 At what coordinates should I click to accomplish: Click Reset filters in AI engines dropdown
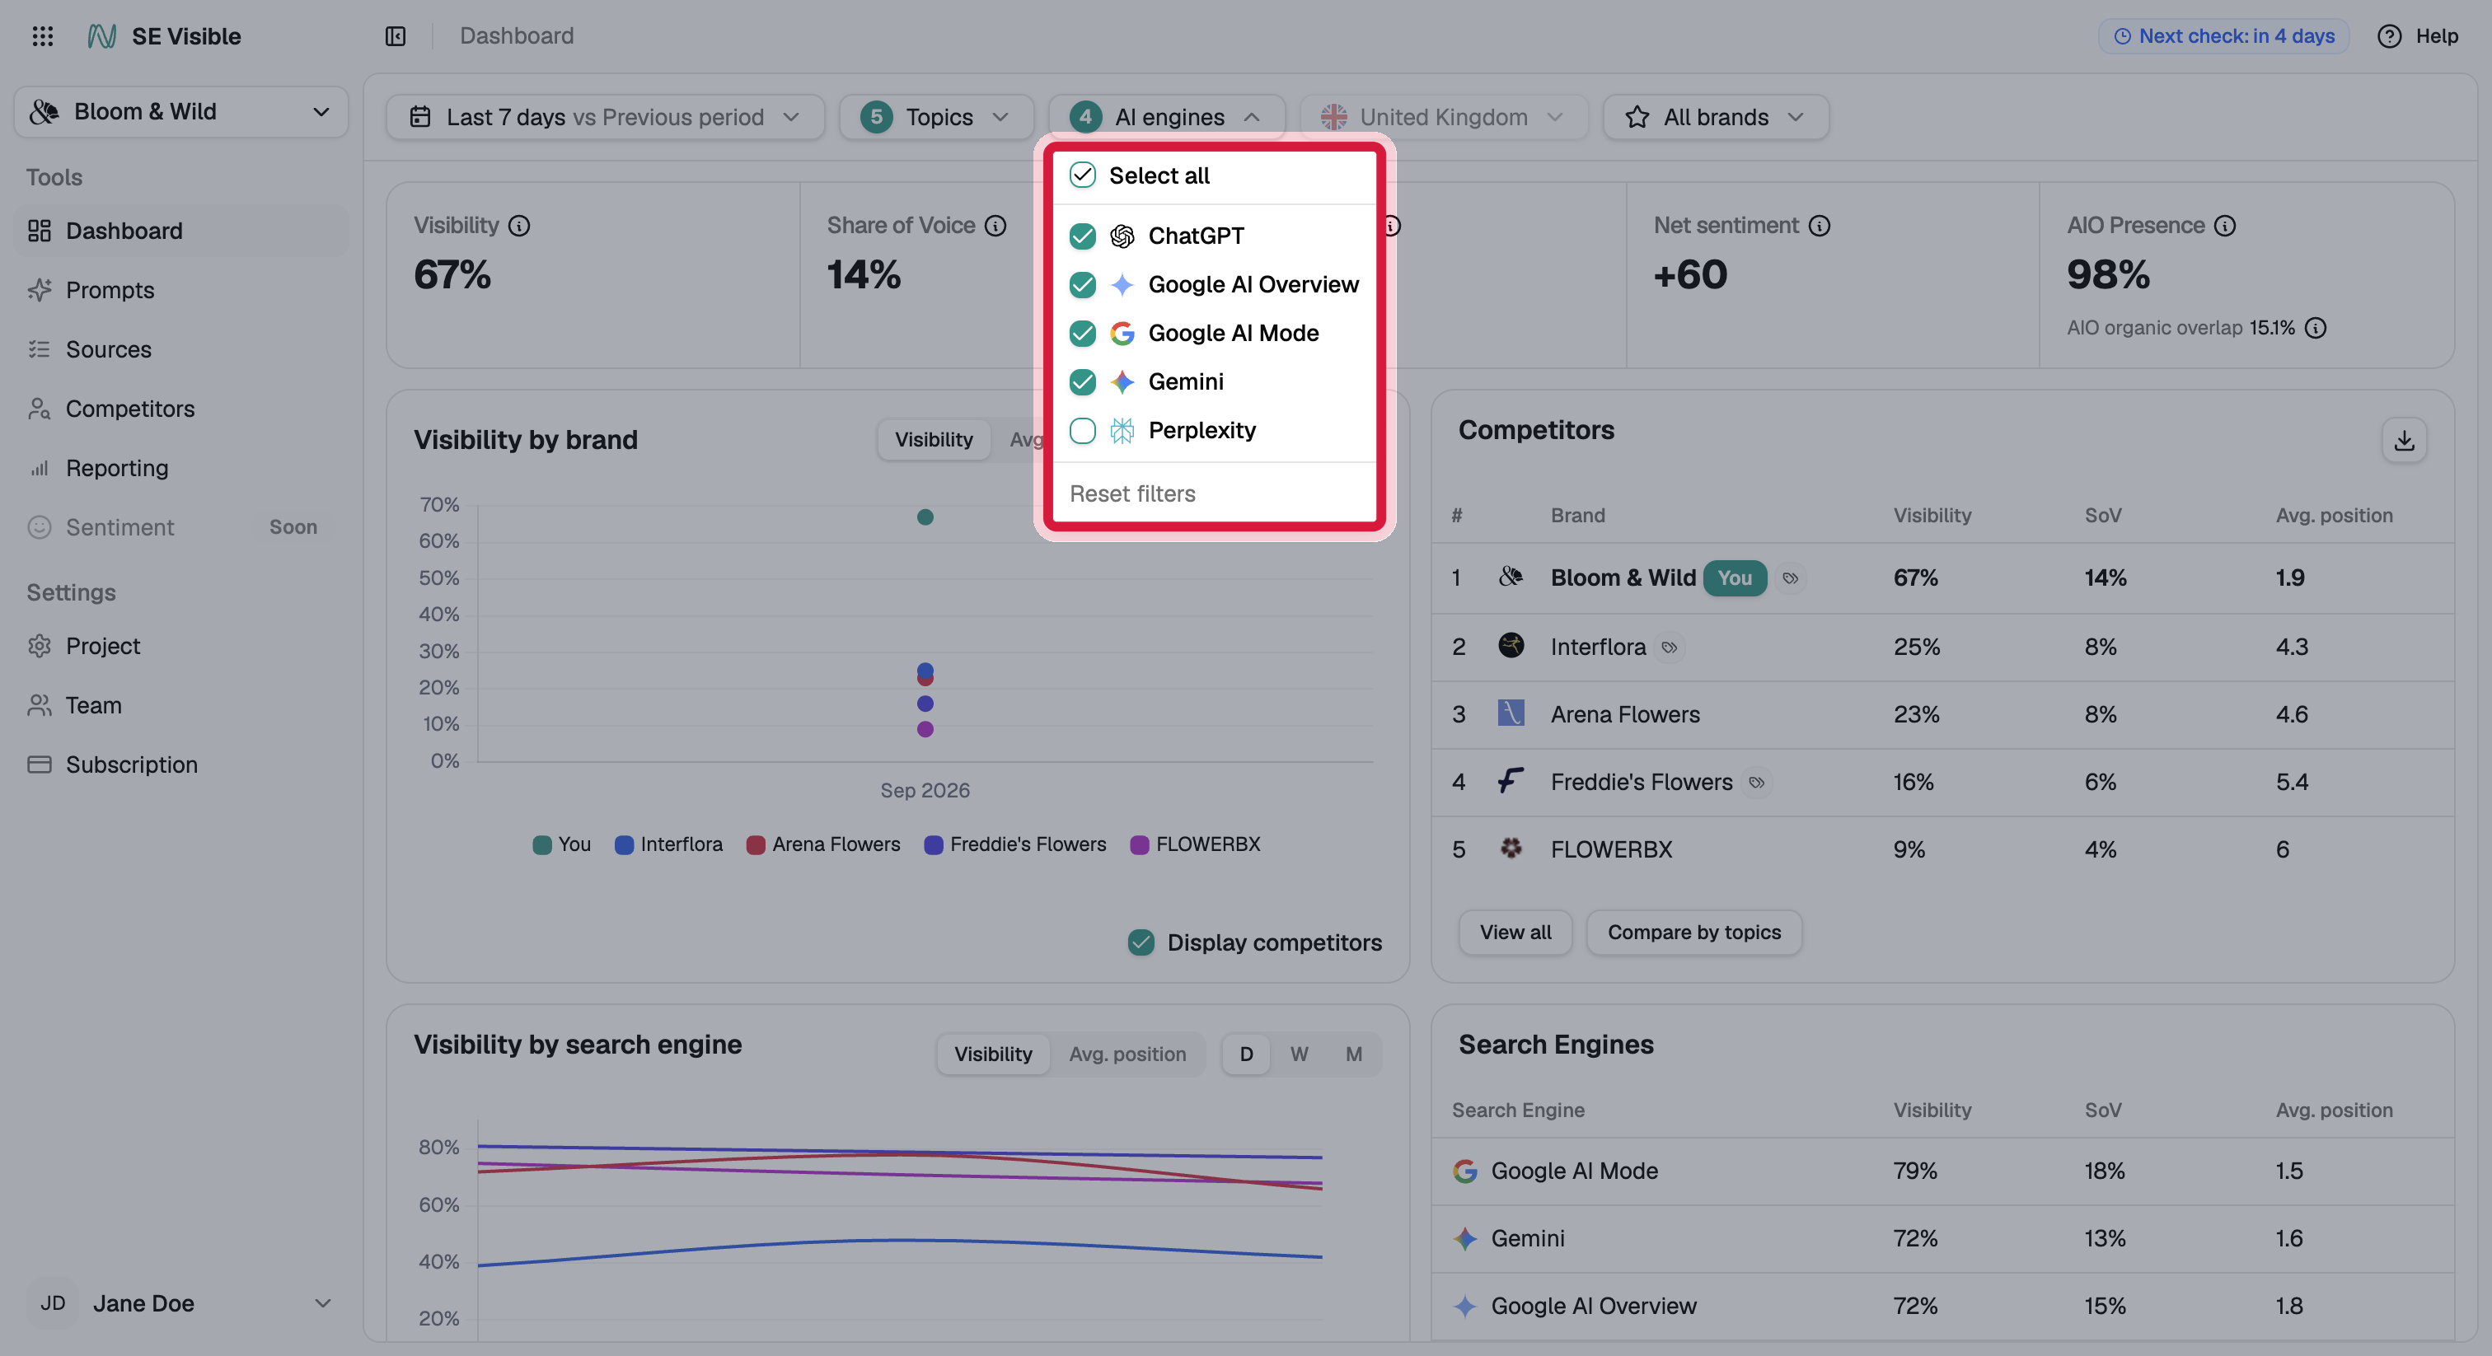pyautogui.click(x=1131, y=494)
